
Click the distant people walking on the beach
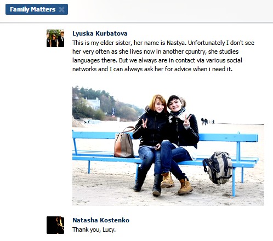pos(207,121)
